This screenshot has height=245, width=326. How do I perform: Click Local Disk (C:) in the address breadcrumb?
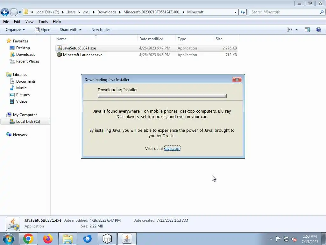(47, 12)
